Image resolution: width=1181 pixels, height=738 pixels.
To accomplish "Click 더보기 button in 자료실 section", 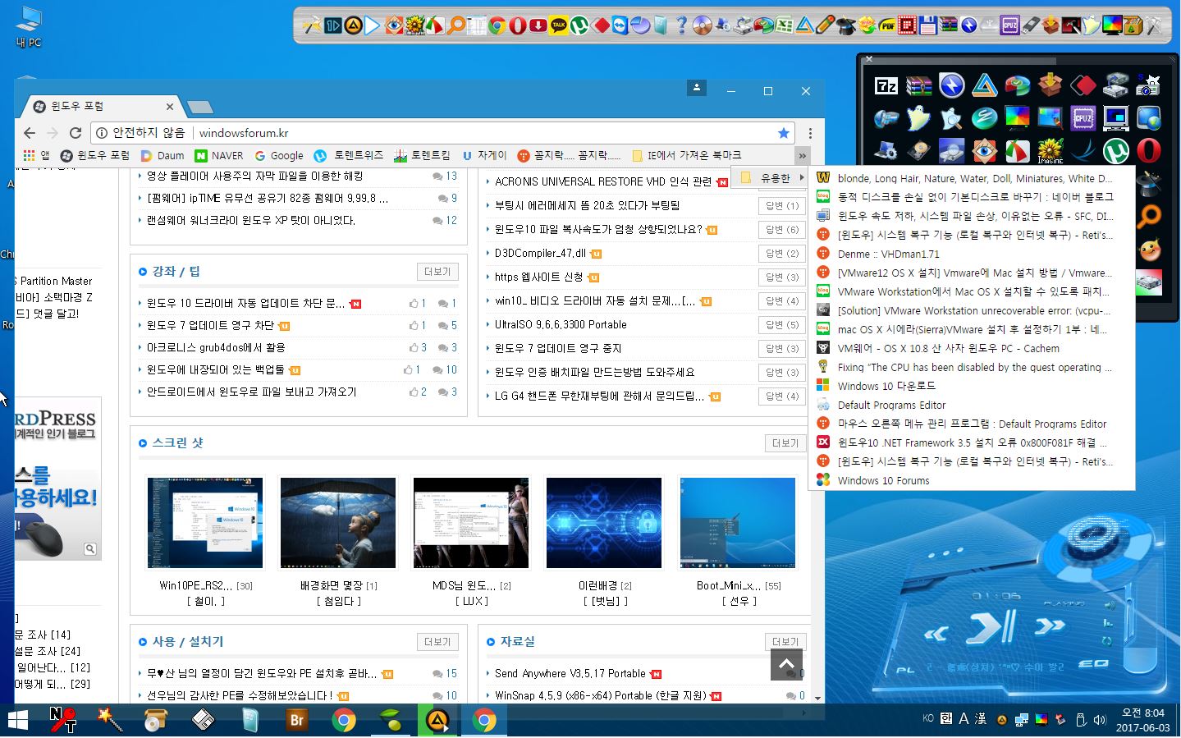I will [785, 642].
